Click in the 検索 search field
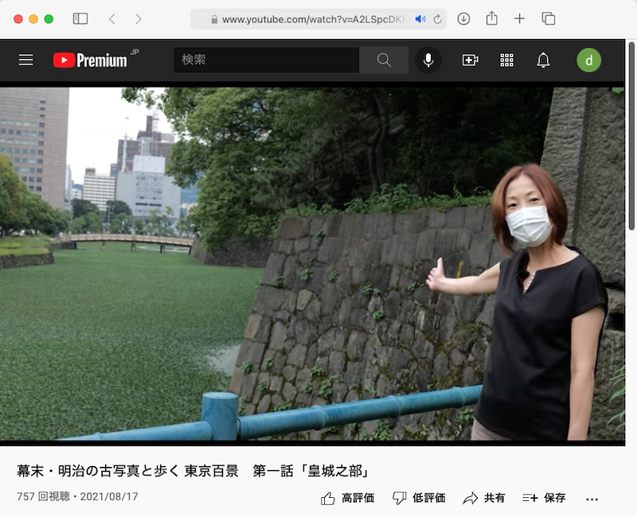Image resolution: width=637 pixels, height=517 pixels. (263, 59)
